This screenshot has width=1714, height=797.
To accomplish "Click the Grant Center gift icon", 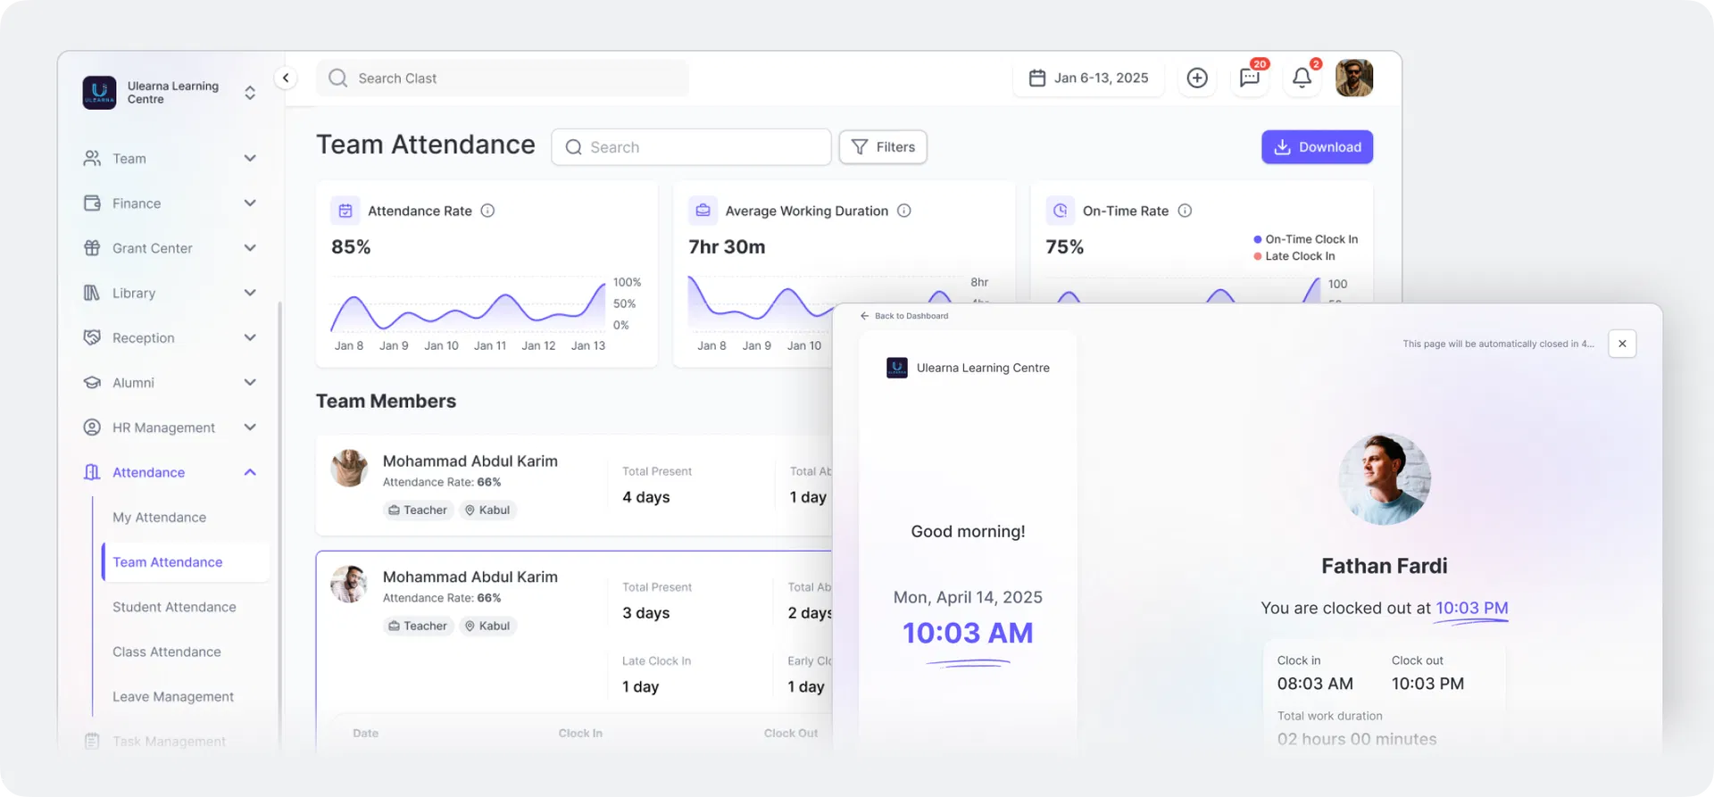I will click(92, 248).
